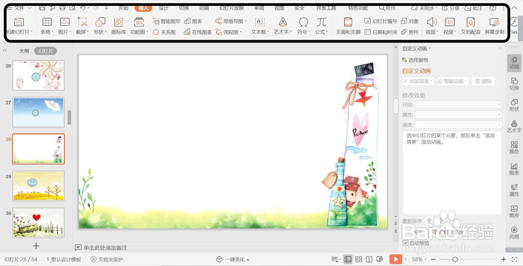Insert an 在线图表 online chart
Viewport: 523px width, 266px height.
point(198,32)
